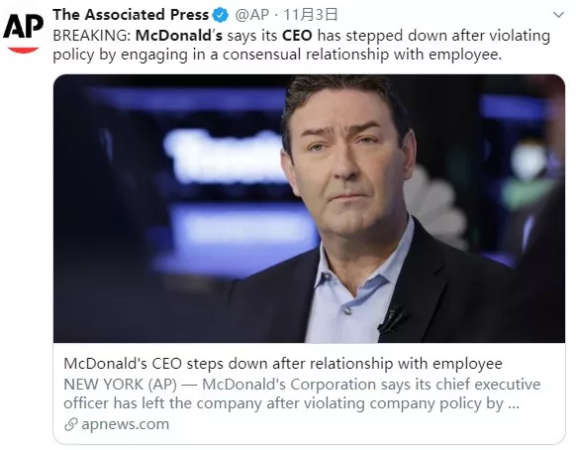
Task: Open The Associated Press display name
Action: pos(131,15)
